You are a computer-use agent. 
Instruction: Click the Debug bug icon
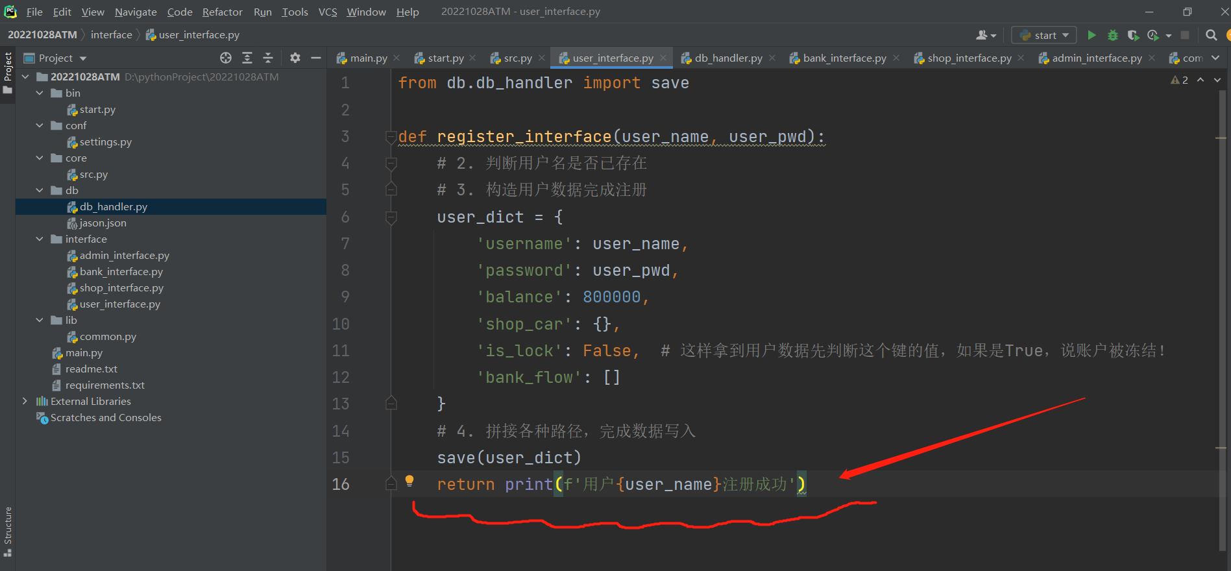[1113, 35]
